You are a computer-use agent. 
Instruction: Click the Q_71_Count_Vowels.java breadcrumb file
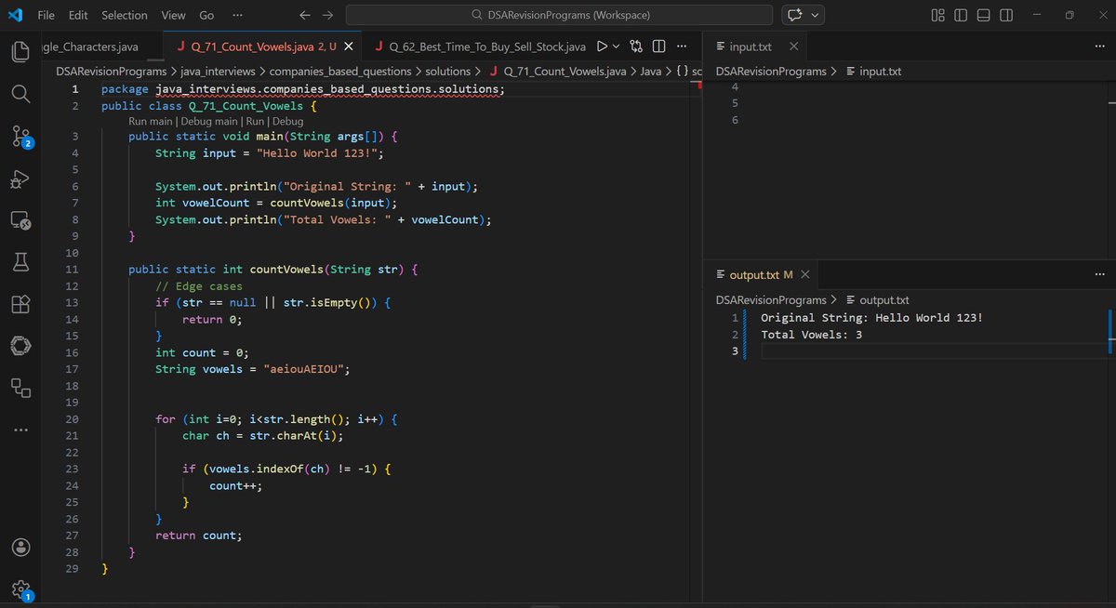click(556, 71)
